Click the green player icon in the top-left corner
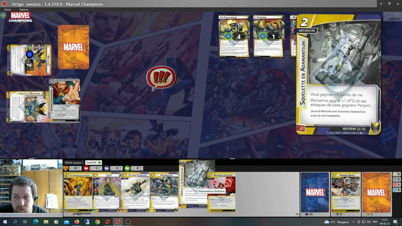 point(3,15)
